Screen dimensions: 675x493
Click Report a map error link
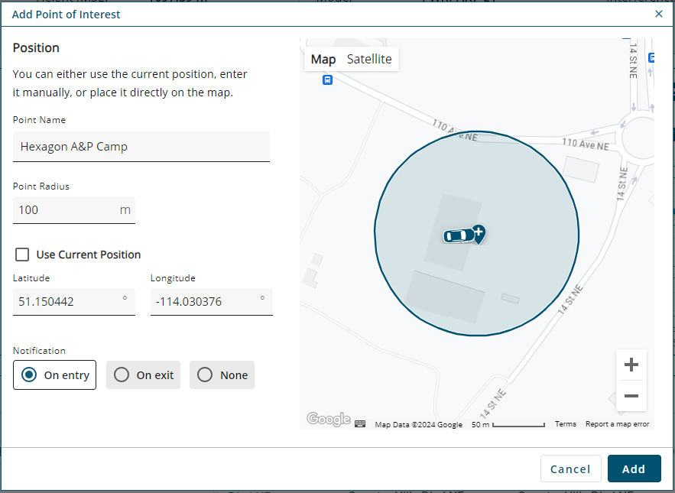coord(618,424)
